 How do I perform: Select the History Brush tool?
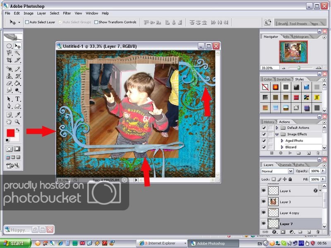[17, 76]
